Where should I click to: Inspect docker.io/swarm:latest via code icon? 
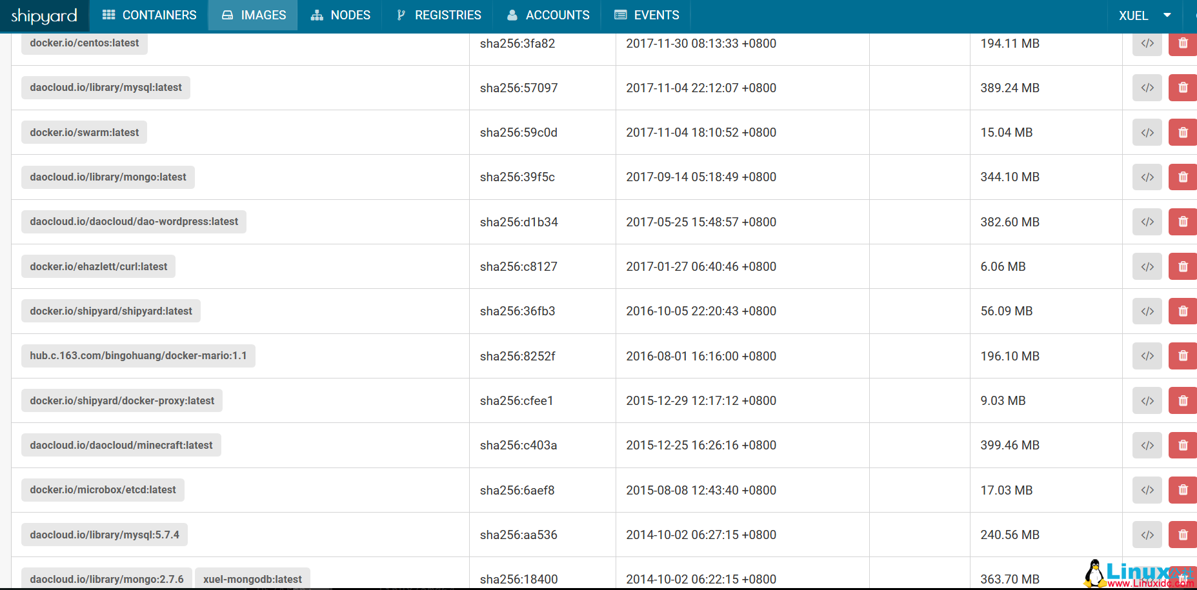(1147, 132)
